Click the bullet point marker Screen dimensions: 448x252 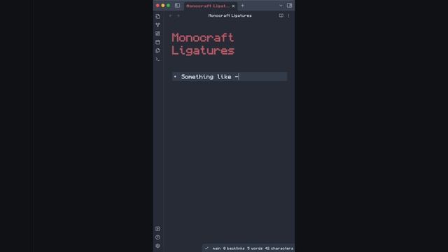coord(175,76)
